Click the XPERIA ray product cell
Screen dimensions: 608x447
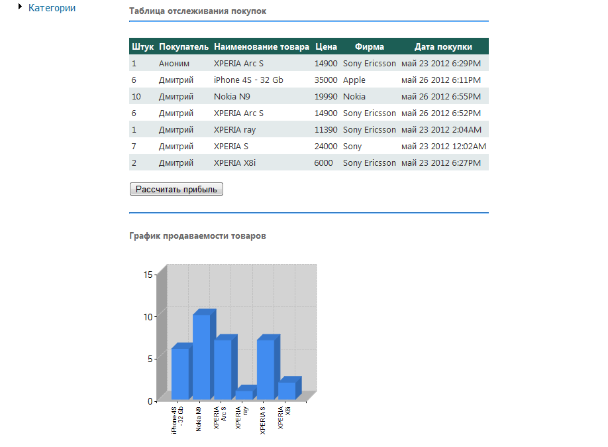pos(234,130)
